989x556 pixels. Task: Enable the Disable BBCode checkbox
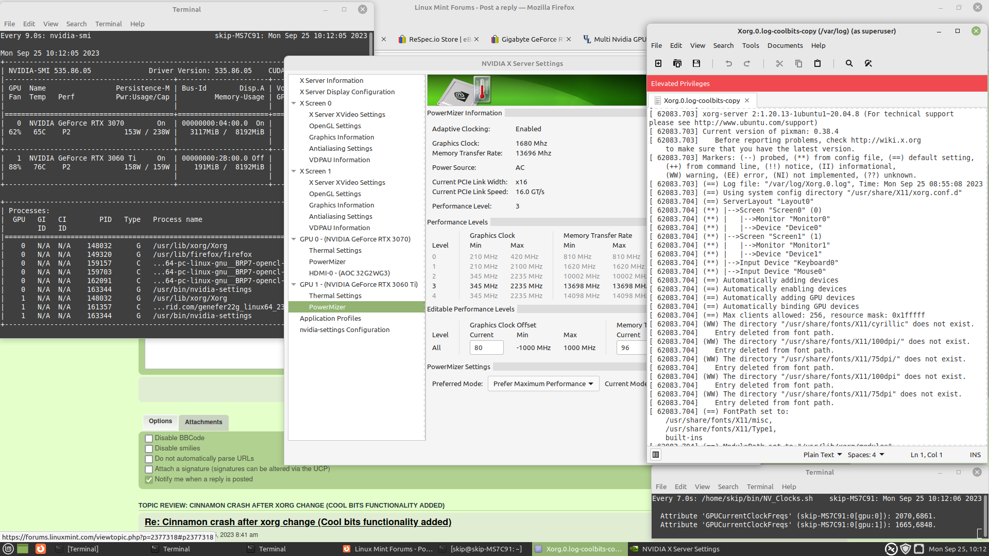149,438
